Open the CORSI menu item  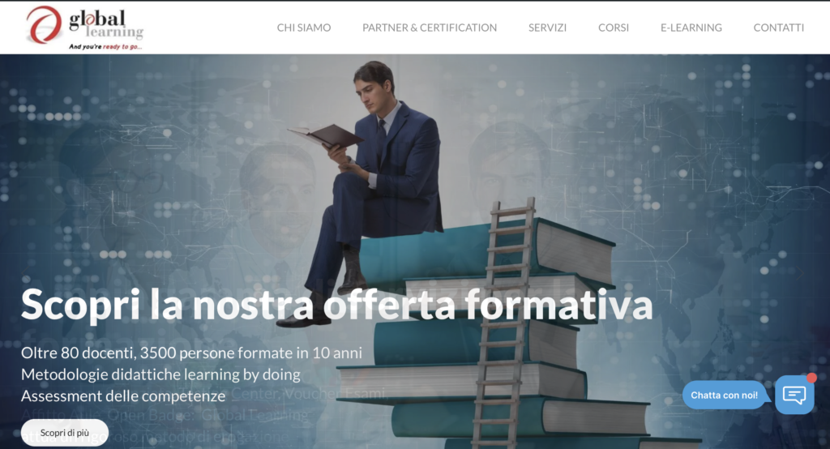(614, 28)
